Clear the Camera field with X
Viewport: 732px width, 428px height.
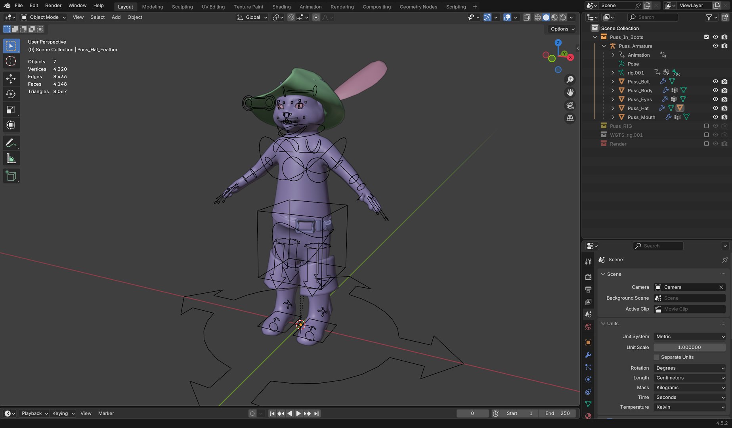pyautogui.click(x=721, y=287)
